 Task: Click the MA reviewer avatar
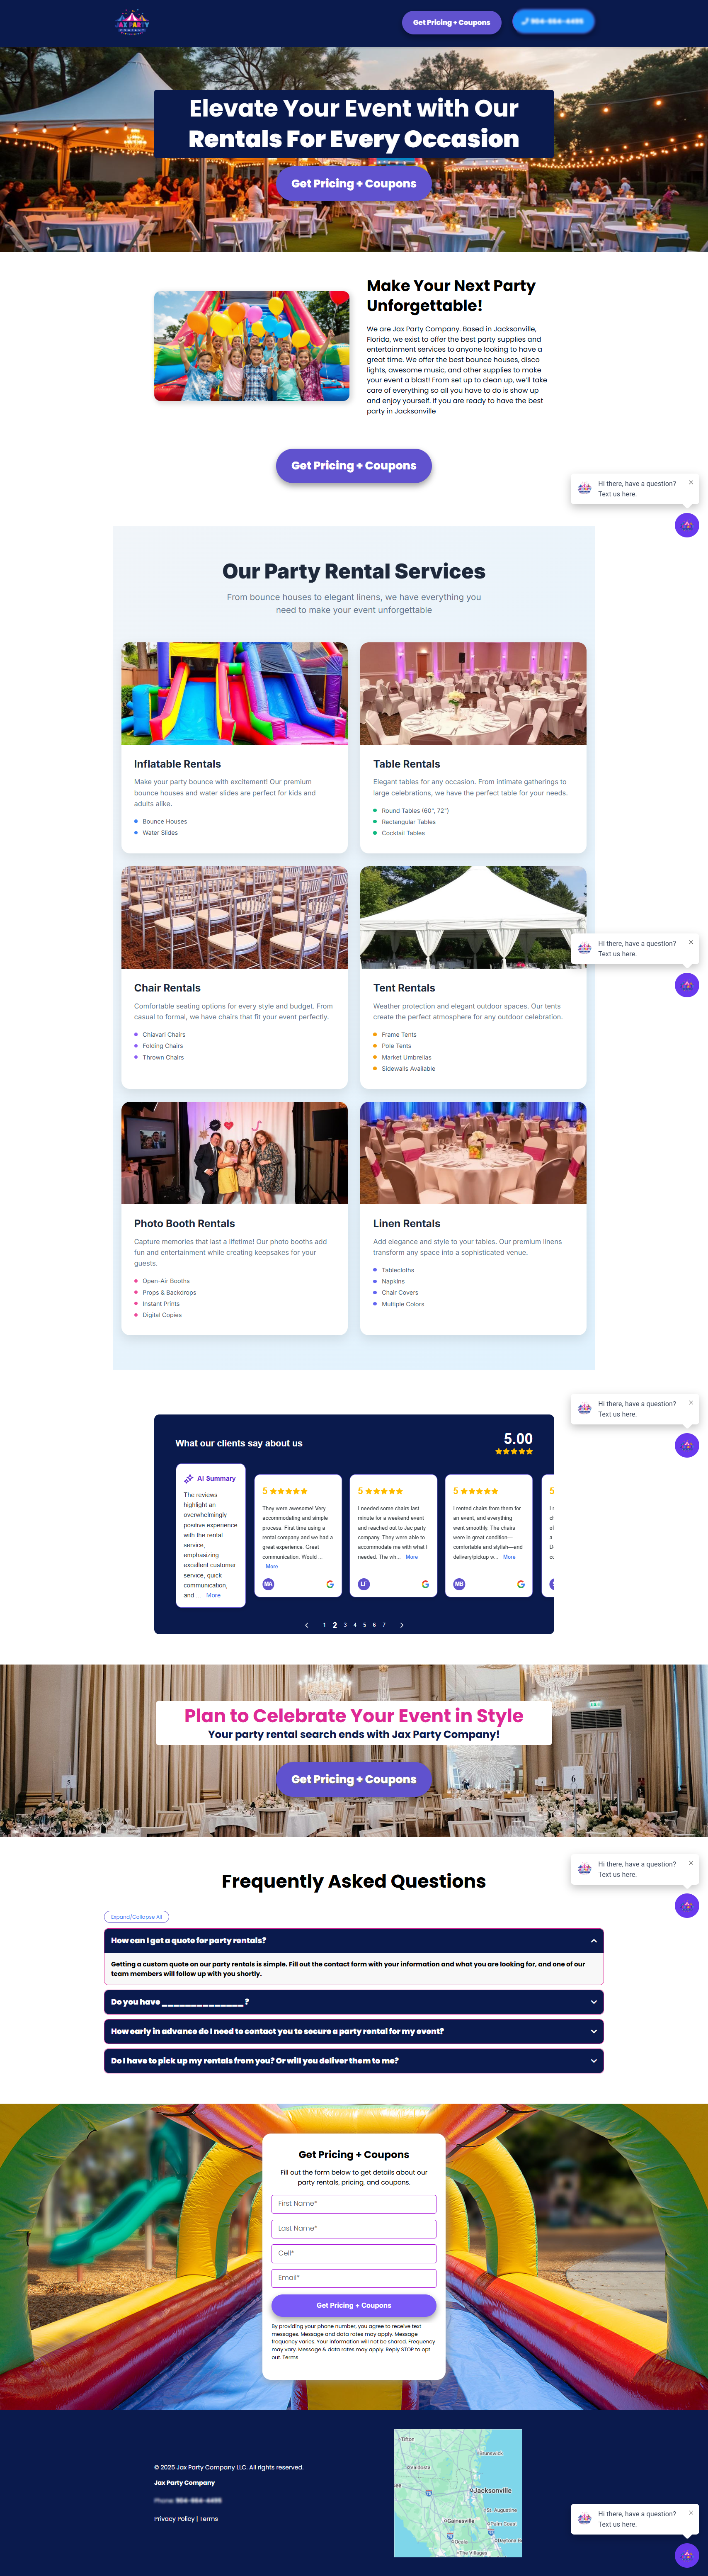pyautogui.click(x=268, y=1584)
